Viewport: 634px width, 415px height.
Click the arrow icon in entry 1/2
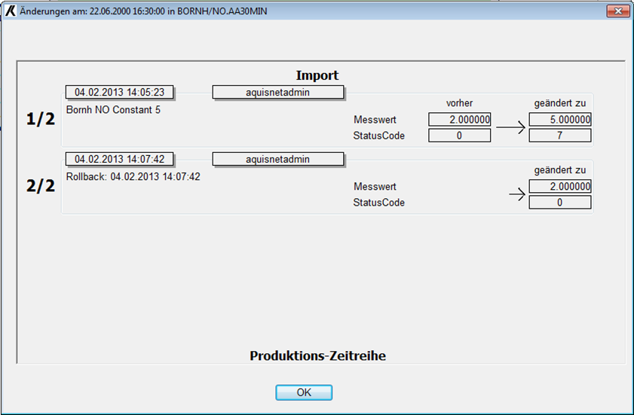(x=510, y=127)
